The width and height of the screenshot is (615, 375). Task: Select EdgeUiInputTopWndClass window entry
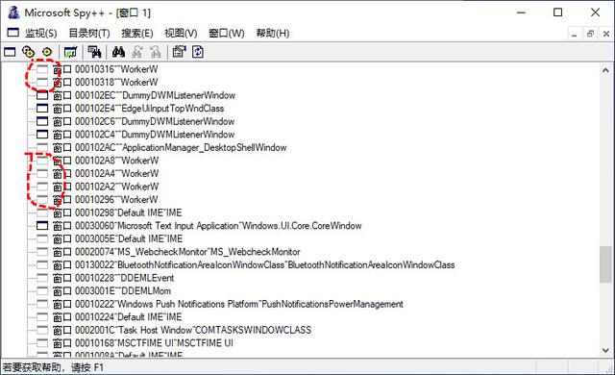coord(150,109)
